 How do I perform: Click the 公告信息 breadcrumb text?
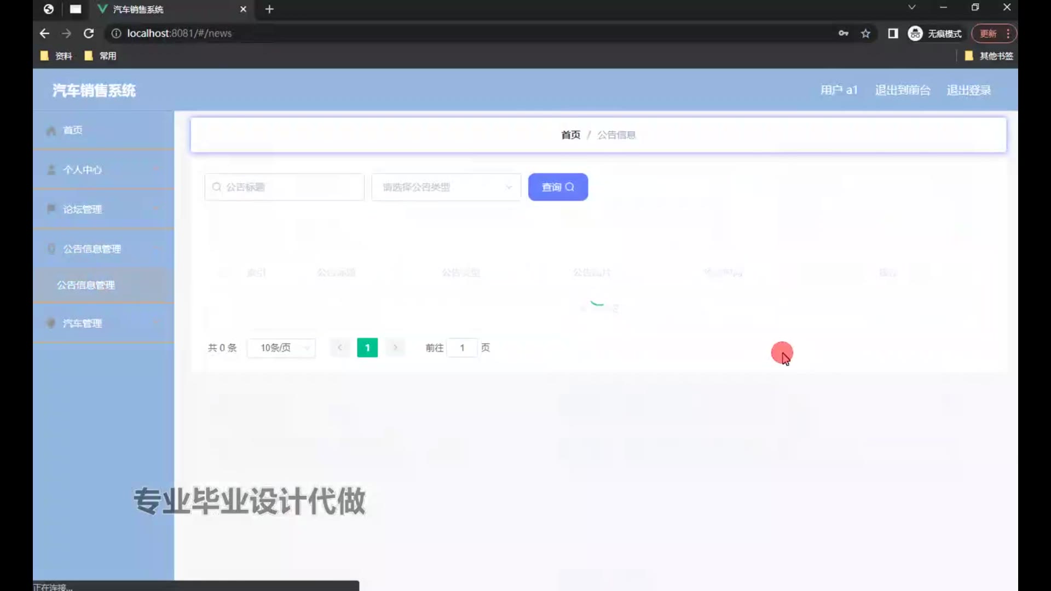point(616,135)
